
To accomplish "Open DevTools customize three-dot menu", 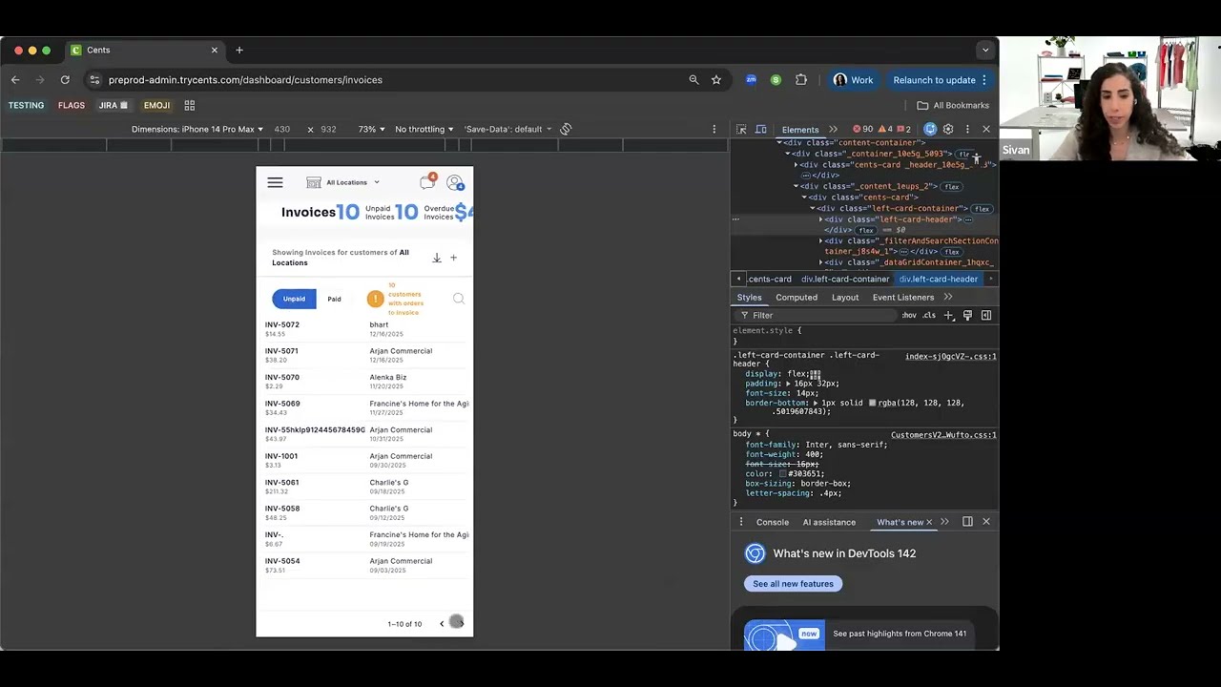I will click(x=967, y=129).
